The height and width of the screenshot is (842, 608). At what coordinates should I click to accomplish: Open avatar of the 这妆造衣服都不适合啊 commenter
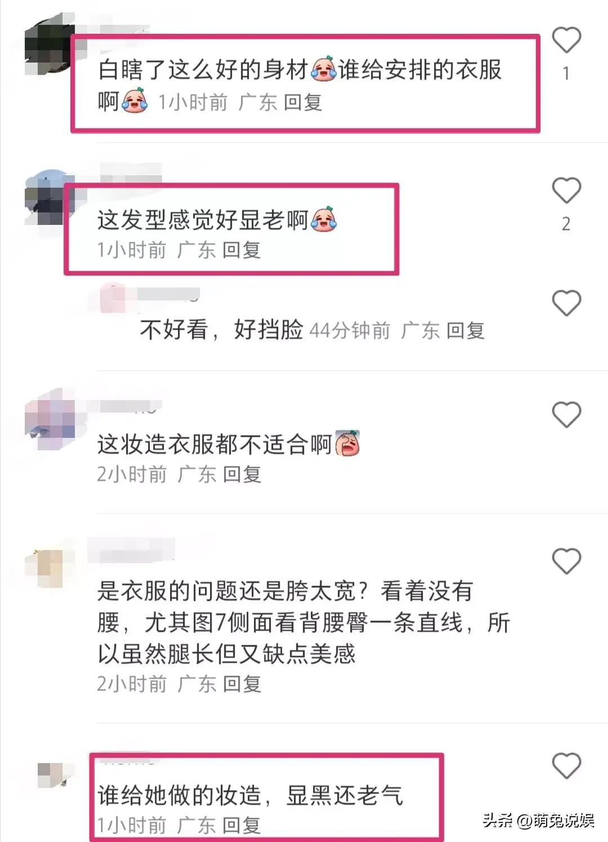pos(50,420)
